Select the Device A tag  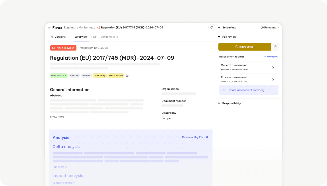(x=74, y=75)
